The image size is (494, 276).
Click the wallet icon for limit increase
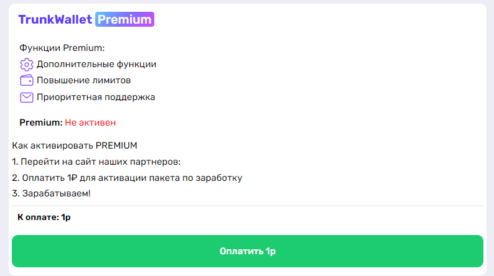click(x=26, y=80)
